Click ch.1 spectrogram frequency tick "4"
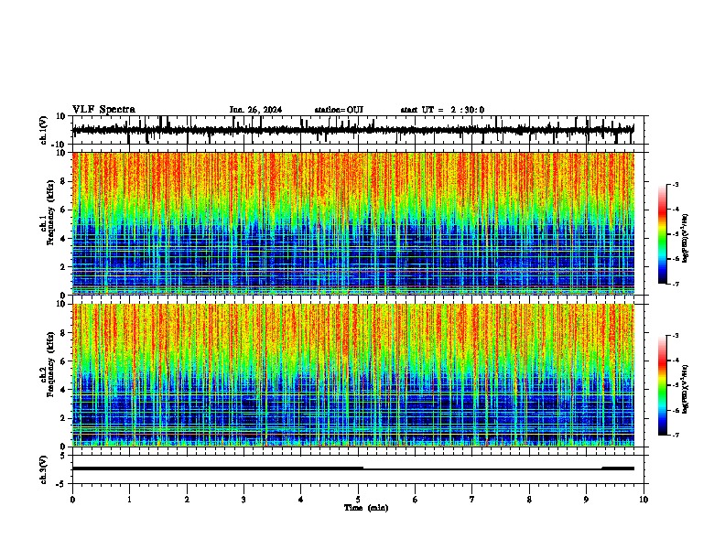This screenshot has height=560, width=725. point(63,239)
